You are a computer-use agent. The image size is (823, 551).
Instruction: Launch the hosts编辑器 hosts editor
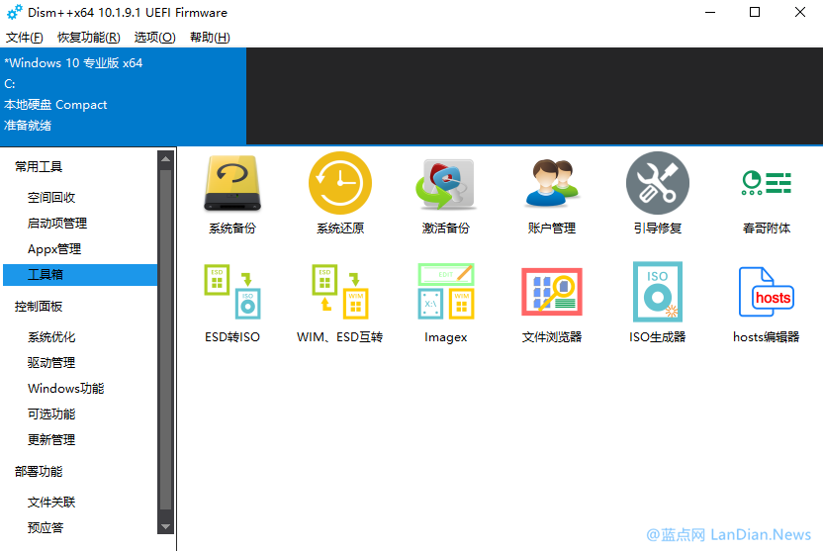pyautogui.click(x=767, y=304)
